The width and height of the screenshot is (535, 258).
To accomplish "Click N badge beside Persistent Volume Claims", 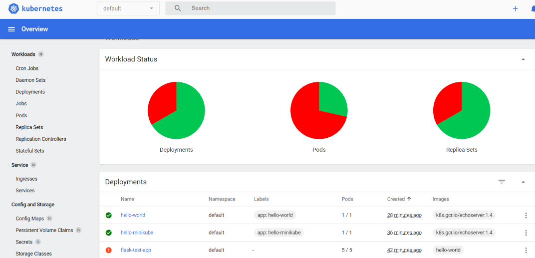I will pos(78,230).
